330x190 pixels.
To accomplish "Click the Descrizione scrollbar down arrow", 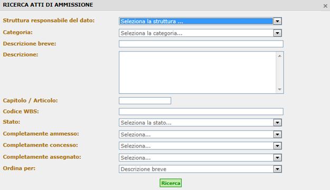I will pyautogui.click(x=279, y=89).
